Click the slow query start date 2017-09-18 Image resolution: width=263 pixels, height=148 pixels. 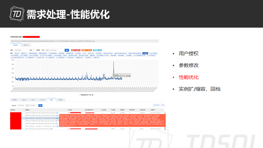coord(21,106)
